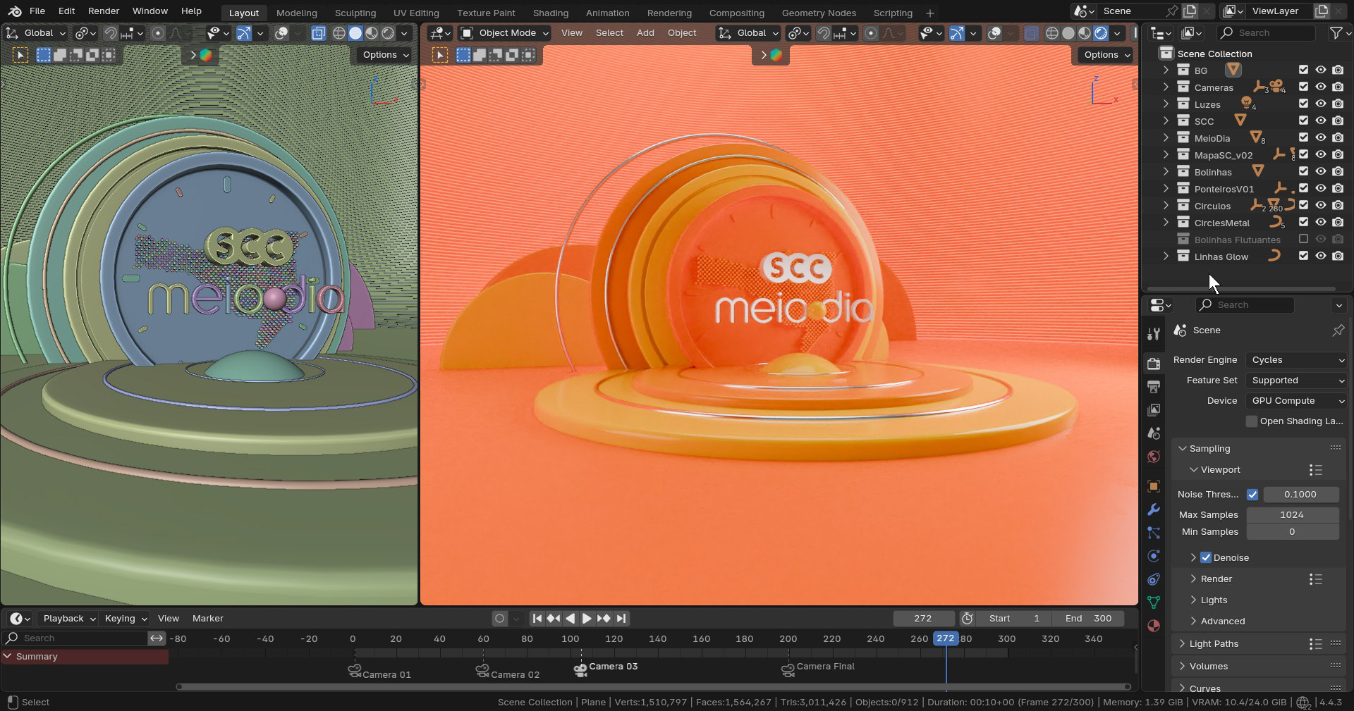
Task: Open the View Layer properties tab icon
Action: tap(1154, 410)
